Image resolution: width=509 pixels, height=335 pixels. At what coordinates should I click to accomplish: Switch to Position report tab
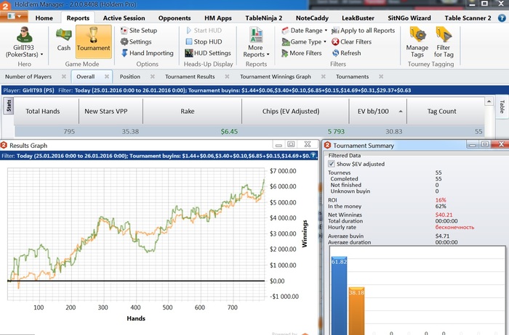tap(130, 77)
